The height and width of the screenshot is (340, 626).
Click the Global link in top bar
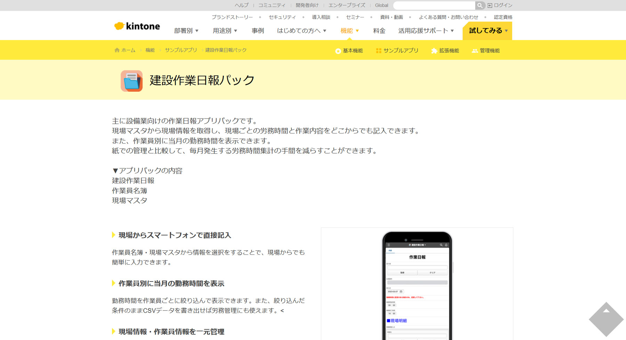pos(382,5)
